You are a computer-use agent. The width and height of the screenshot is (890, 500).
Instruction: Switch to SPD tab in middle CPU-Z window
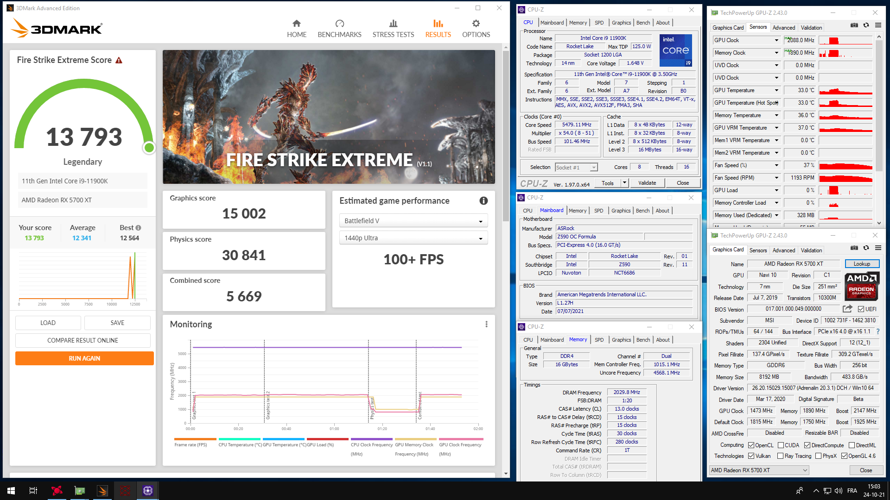pos(599,211)
